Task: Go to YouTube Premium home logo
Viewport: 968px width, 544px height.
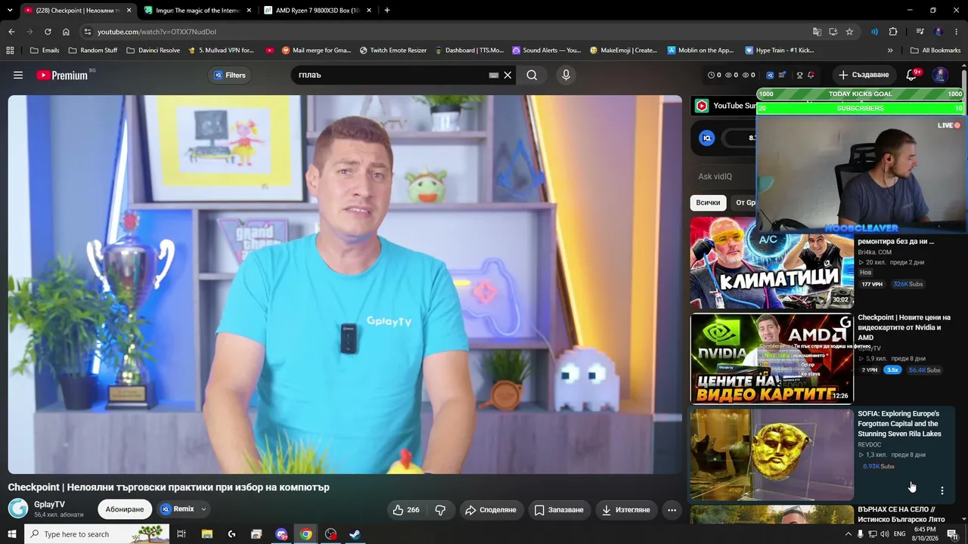Action: 62,75
